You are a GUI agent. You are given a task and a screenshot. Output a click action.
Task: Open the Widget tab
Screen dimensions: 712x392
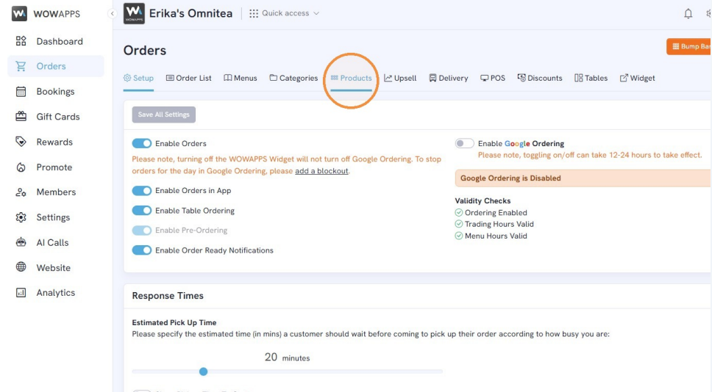click(638, 78)
